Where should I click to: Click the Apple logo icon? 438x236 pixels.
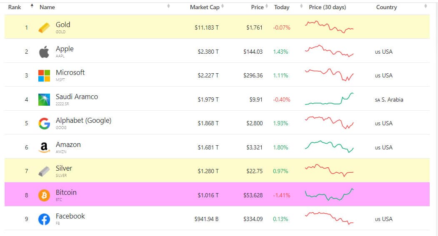pyautogui.click(x=44, y=52)
